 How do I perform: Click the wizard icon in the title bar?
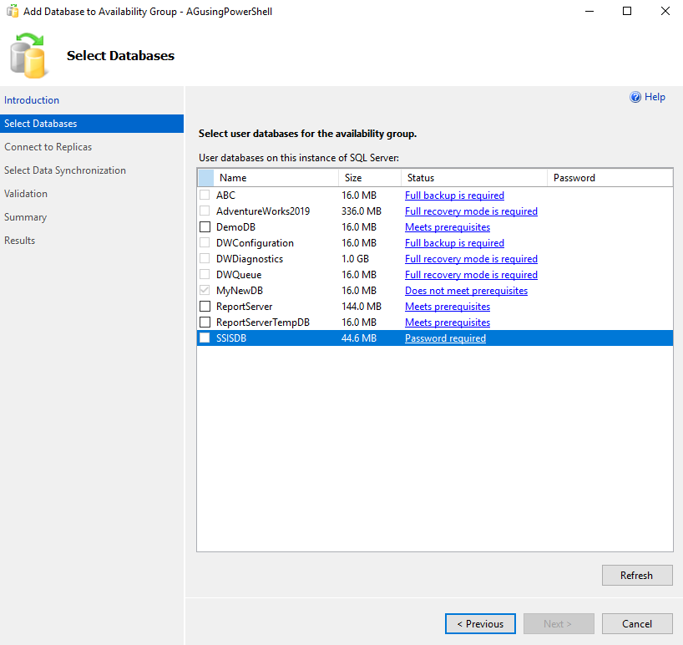click(x=12, y=11)
